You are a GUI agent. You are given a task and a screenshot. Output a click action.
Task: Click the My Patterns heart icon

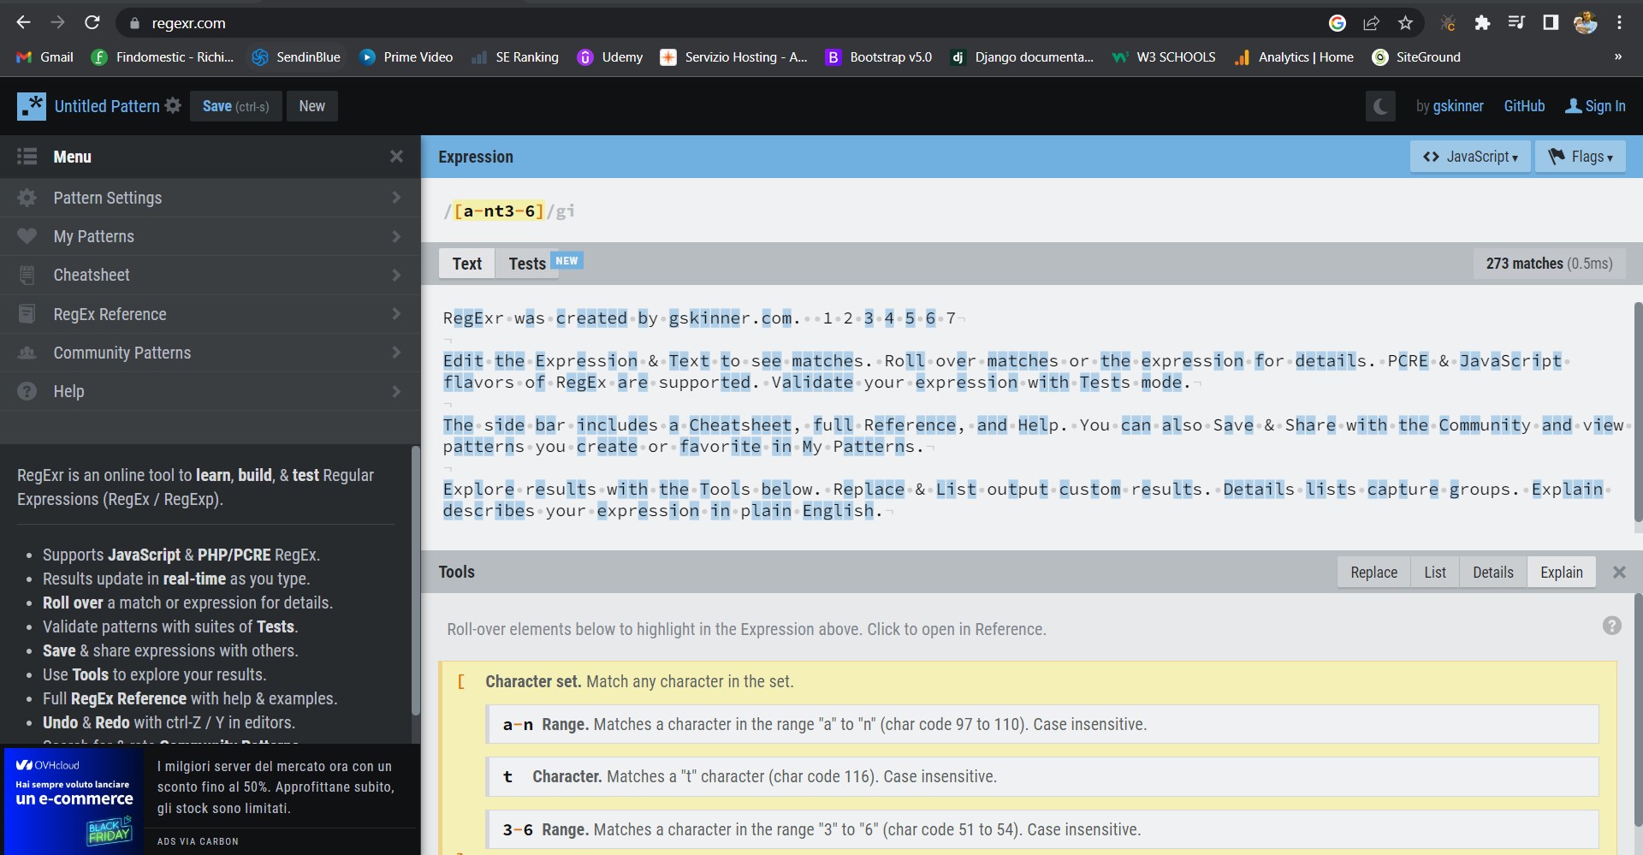pyautogui.click(x=27, y=236)
